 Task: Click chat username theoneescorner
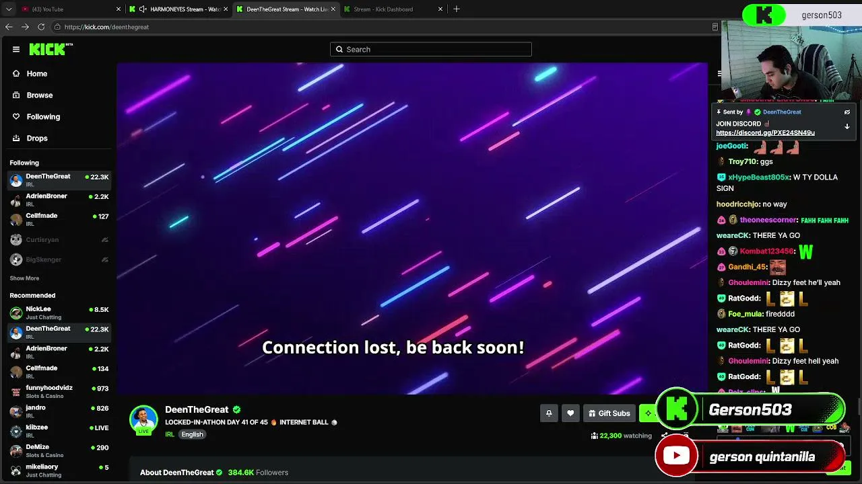coord(768,220)
